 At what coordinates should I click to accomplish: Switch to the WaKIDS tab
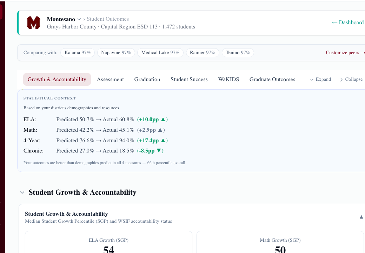tap(228, 79)
